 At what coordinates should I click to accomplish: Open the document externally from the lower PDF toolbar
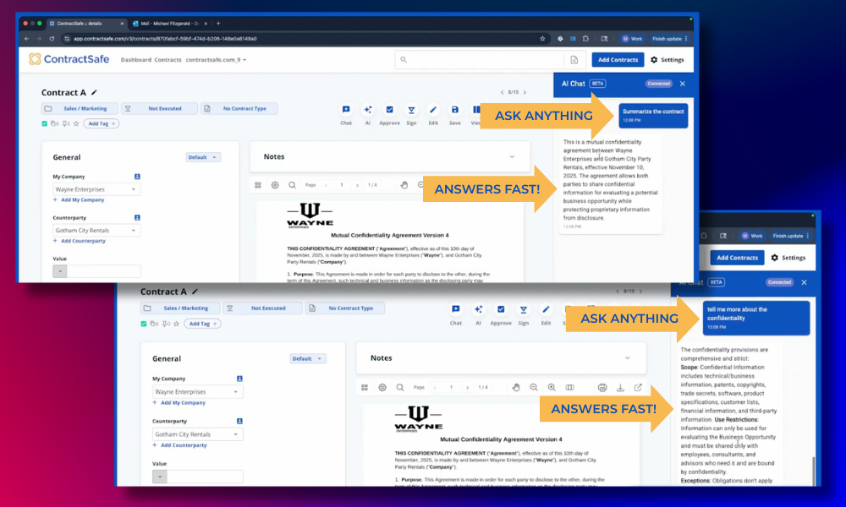pyautogui.click(x=638, y=387)
